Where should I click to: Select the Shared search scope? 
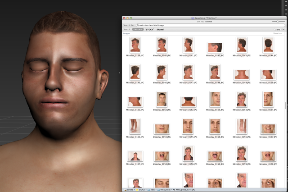(160, 29)
